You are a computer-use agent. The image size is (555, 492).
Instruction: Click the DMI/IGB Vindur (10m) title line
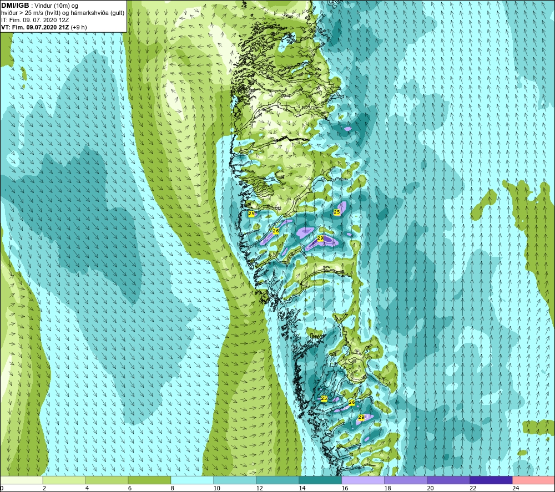click(39, 6)
